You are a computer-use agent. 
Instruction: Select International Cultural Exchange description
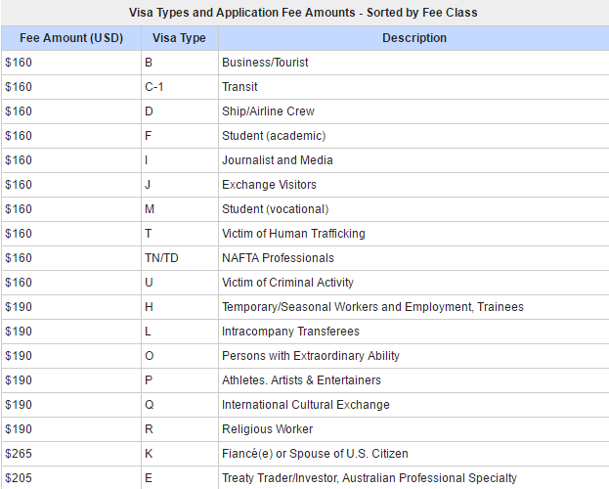pos(305,405)
